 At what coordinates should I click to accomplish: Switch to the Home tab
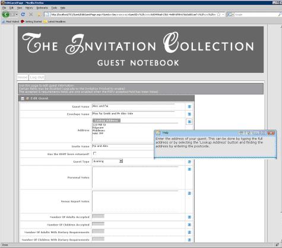(23, 78)
